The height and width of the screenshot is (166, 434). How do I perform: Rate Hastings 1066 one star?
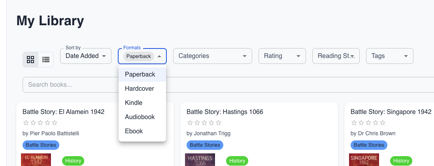pos(190,123)
